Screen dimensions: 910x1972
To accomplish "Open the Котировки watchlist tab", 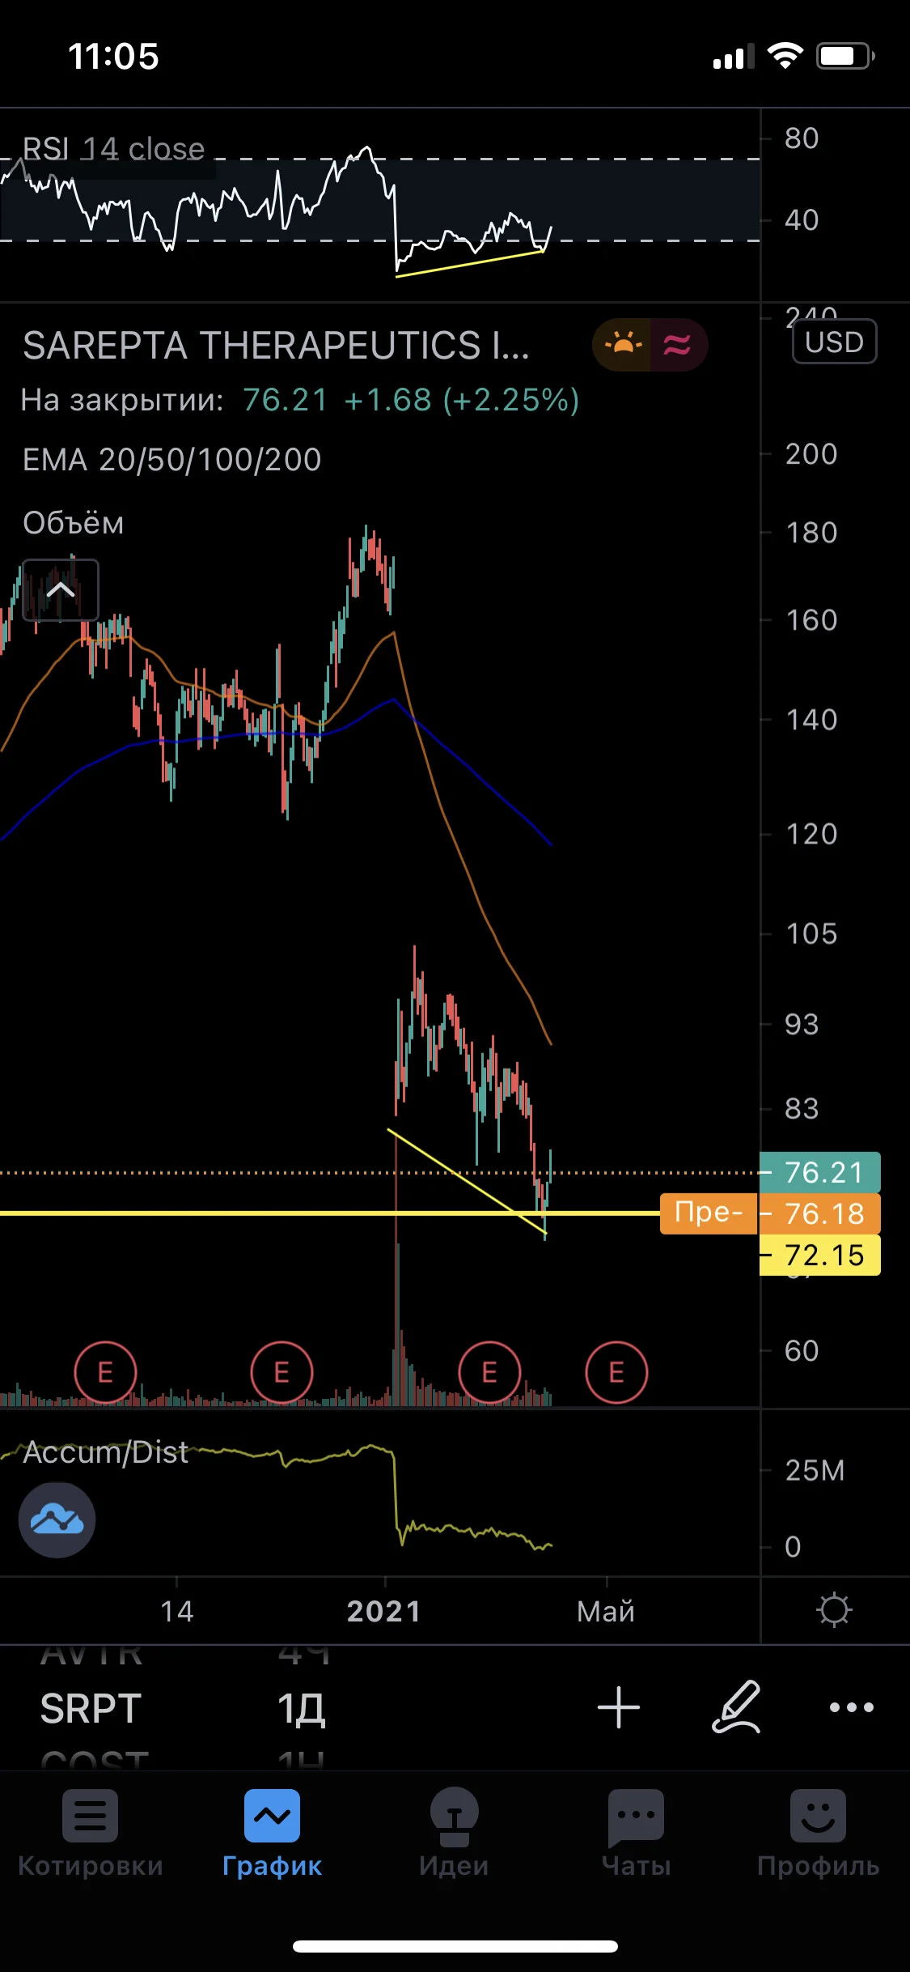I will (x=91, y=1833).
